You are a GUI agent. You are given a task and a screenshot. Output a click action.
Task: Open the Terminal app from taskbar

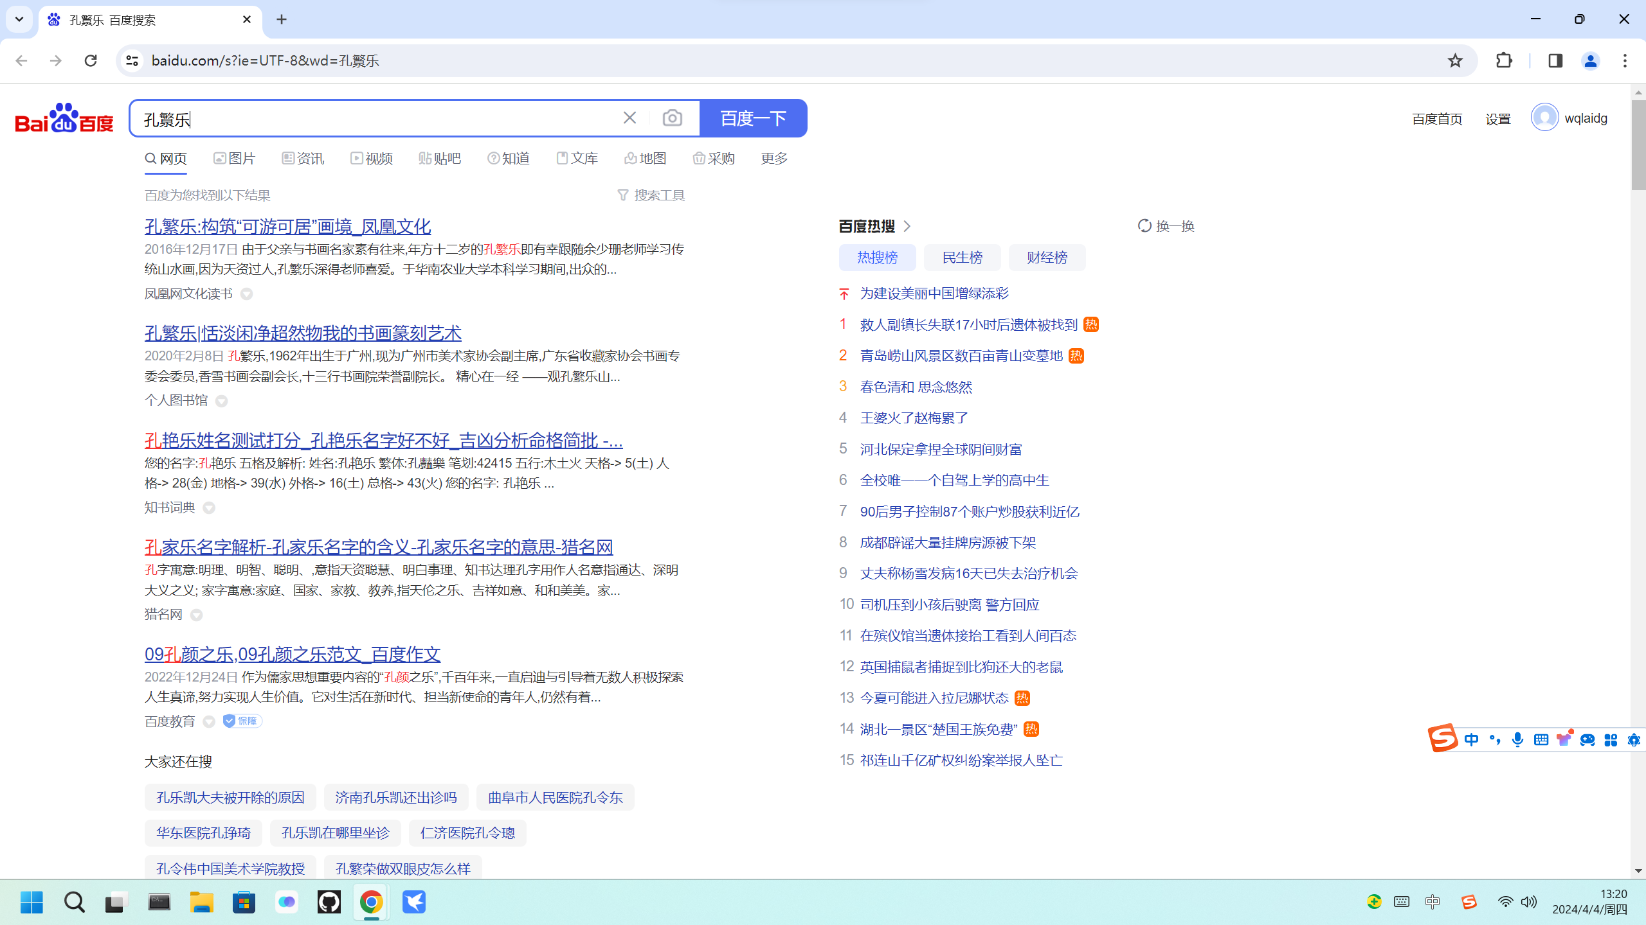159,902
